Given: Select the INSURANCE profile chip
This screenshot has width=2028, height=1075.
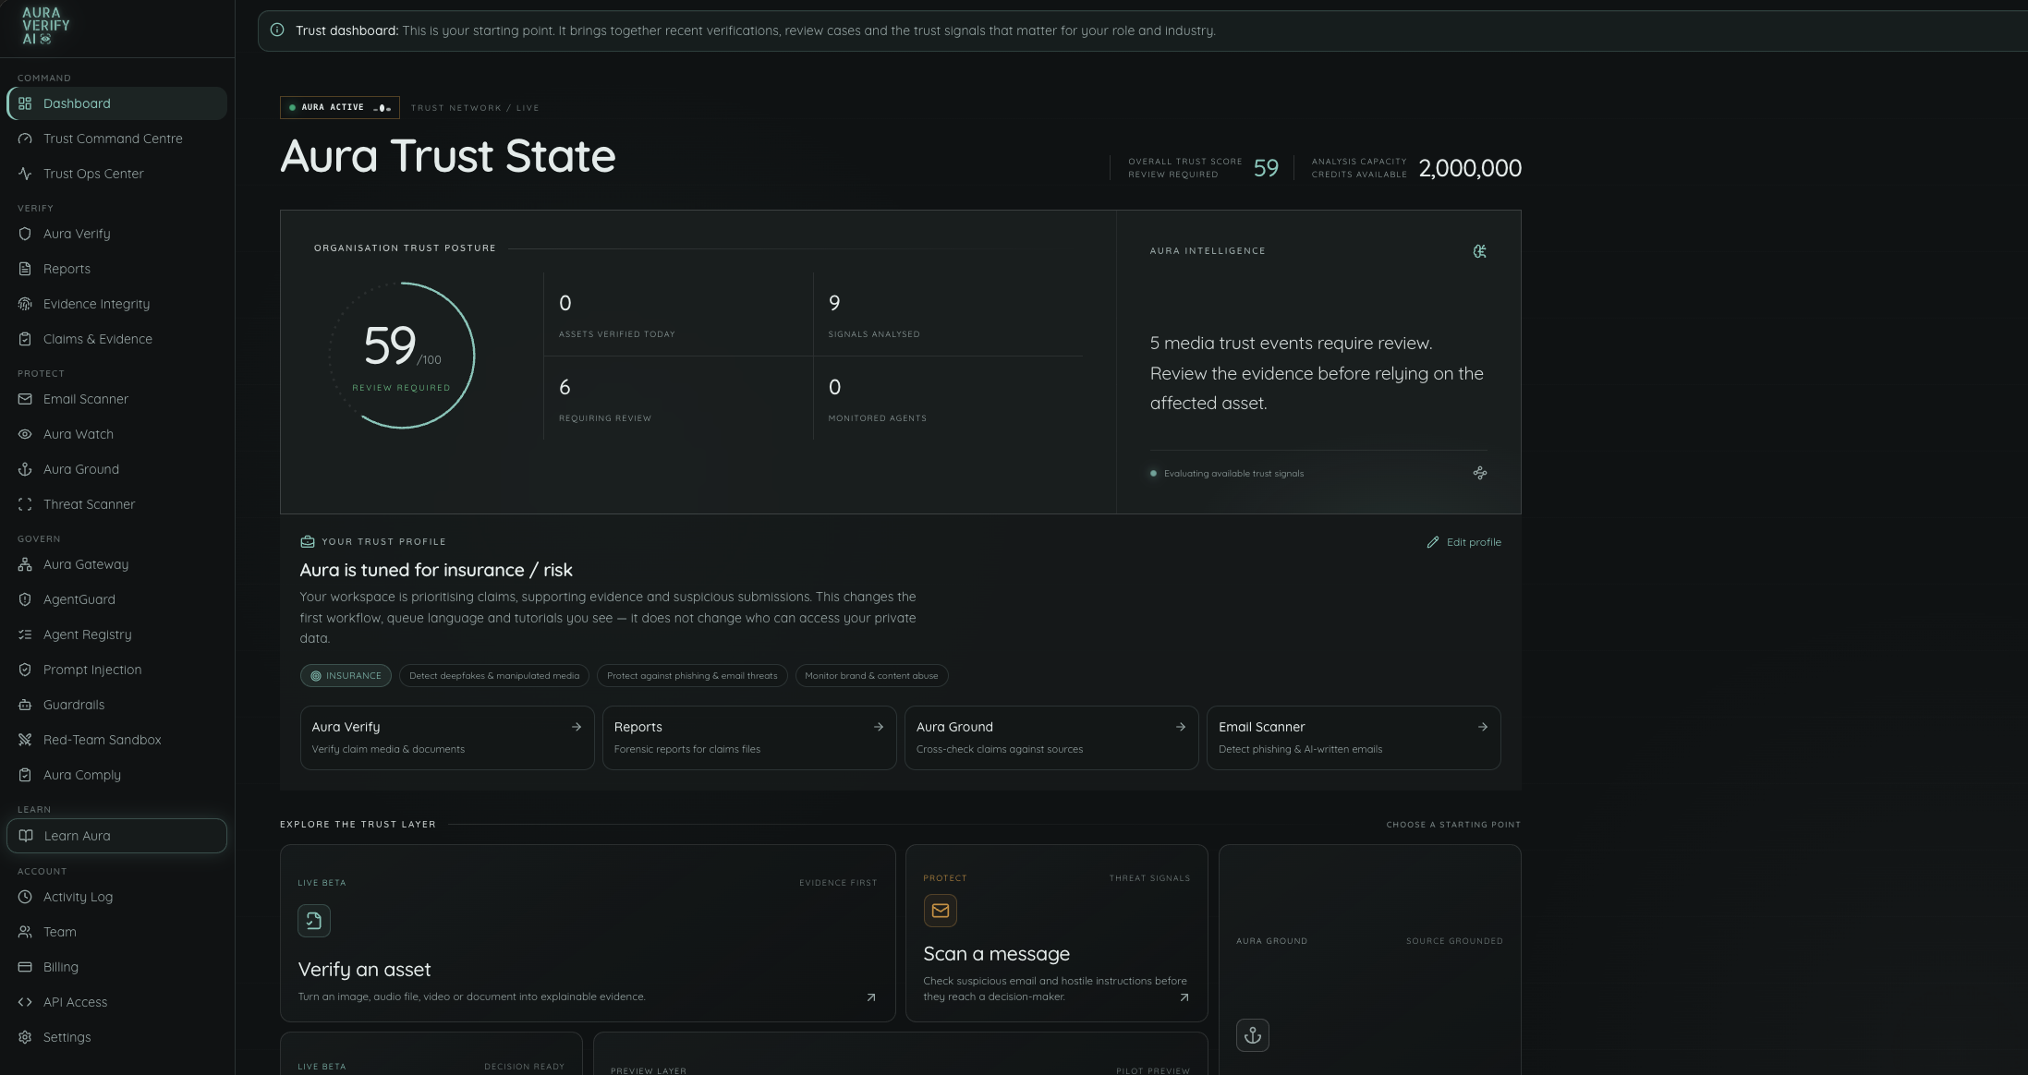Looking at the screenshot, I should (346, 676).
